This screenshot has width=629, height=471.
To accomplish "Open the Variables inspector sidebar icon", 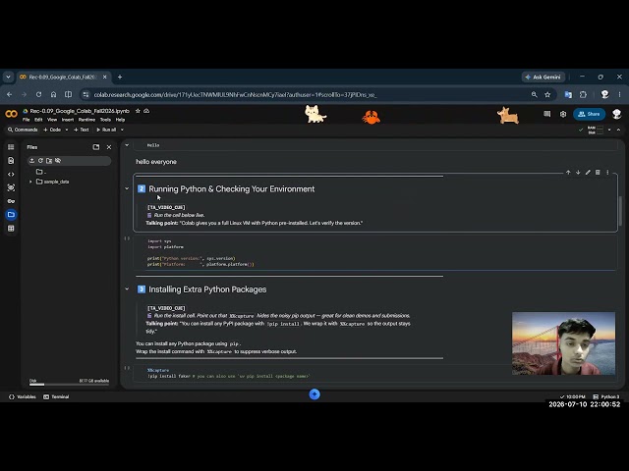I will click(11, 187).
